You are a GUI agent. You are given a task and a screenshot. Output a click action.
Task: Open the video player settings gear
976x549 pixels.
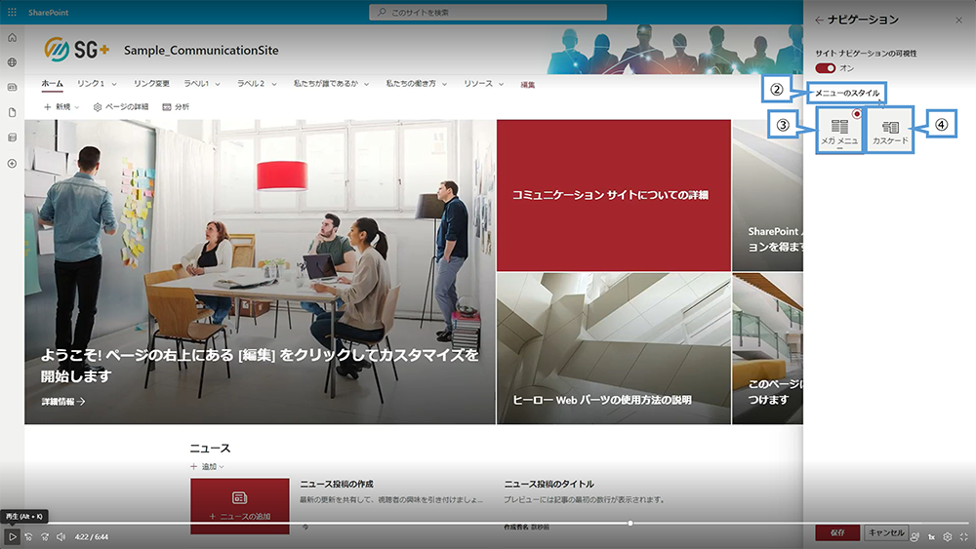point(948,536)
